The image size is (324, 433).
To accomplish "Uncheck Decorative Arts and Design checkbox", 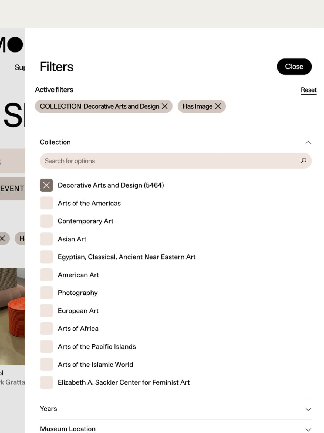I will 46,185.
